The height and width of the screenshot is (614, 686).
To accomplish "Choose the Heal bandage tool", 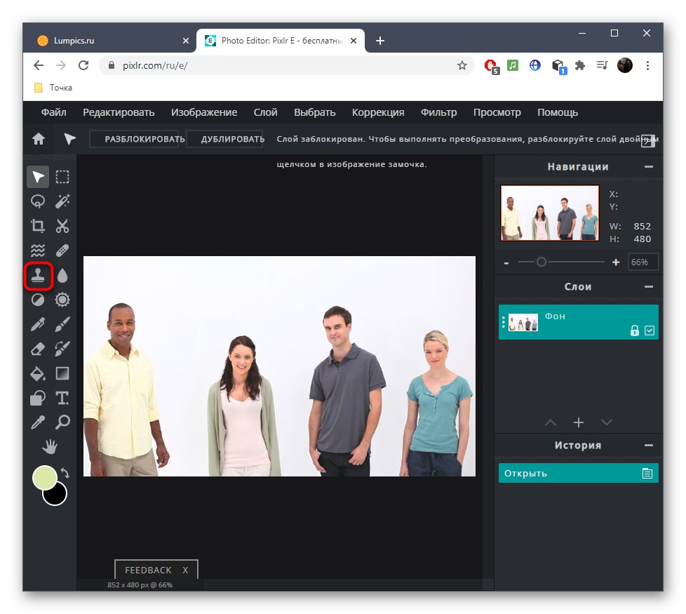I will (62, 251).
